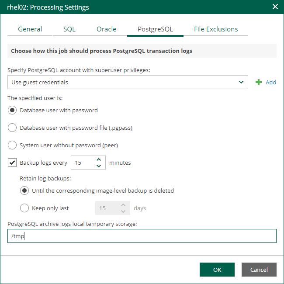Open the SQL tab
The width and height of the screenshot is (284, 284).
[x=69, y=29]
